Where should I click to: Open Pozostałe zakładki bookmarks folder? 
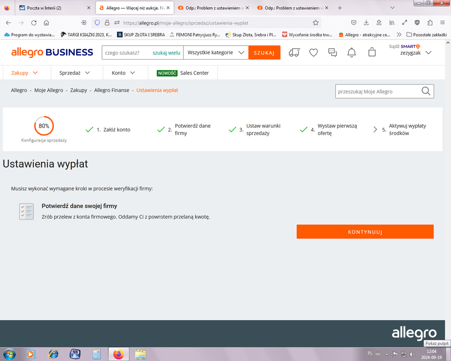click(x=427, y=34)
